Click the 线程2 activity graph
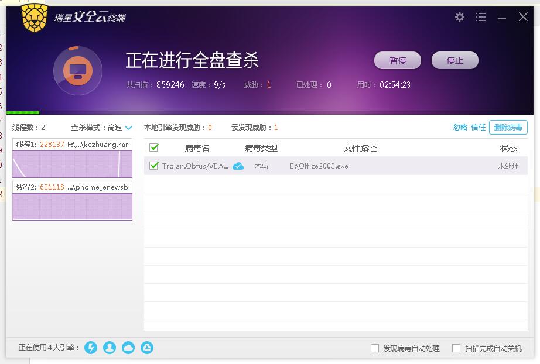The width and height of the screenshot is (540, 364). coord(72,207)
